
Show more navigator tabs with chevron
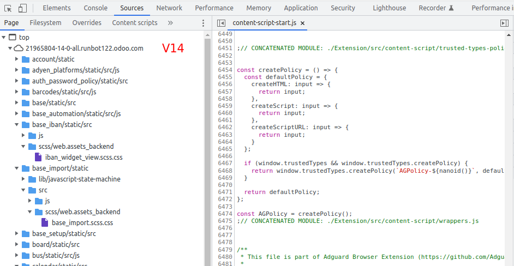coord(170,23)
